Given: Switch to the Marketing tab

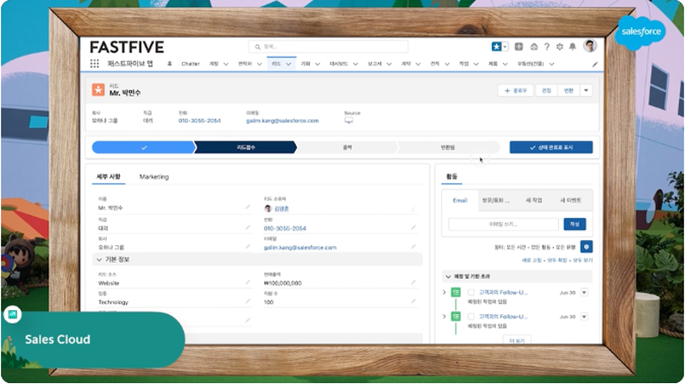Looking at the screenshot, I should pos(154,177).
